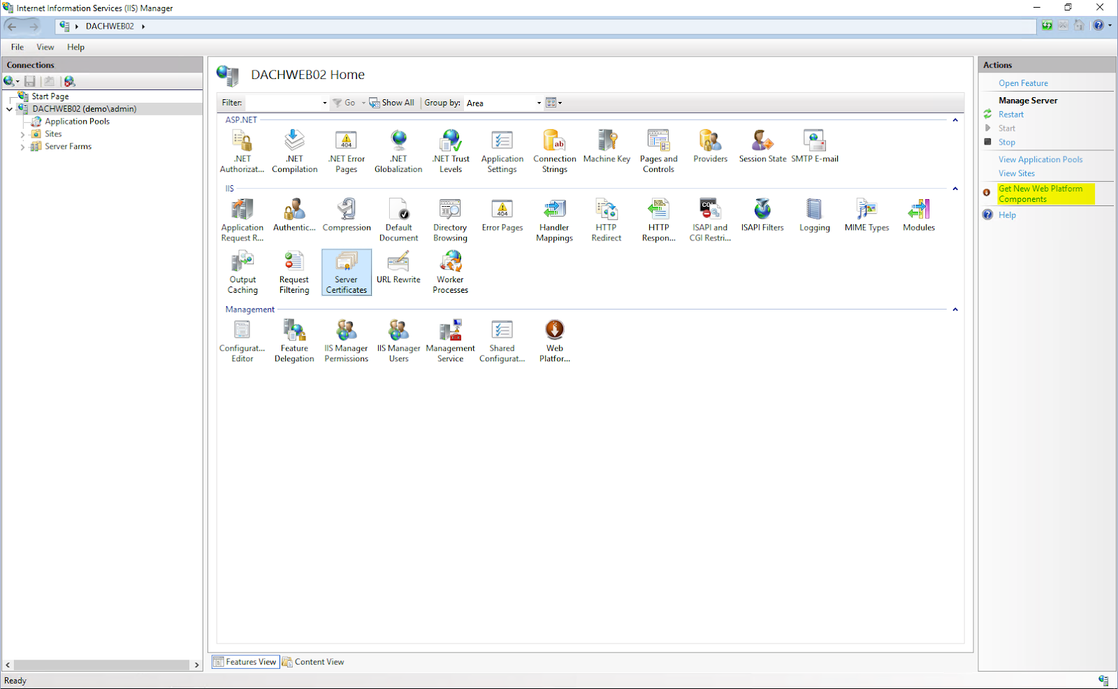Open the Help menu
Screen dimensions: 1118x689
(x=75, y=47)
